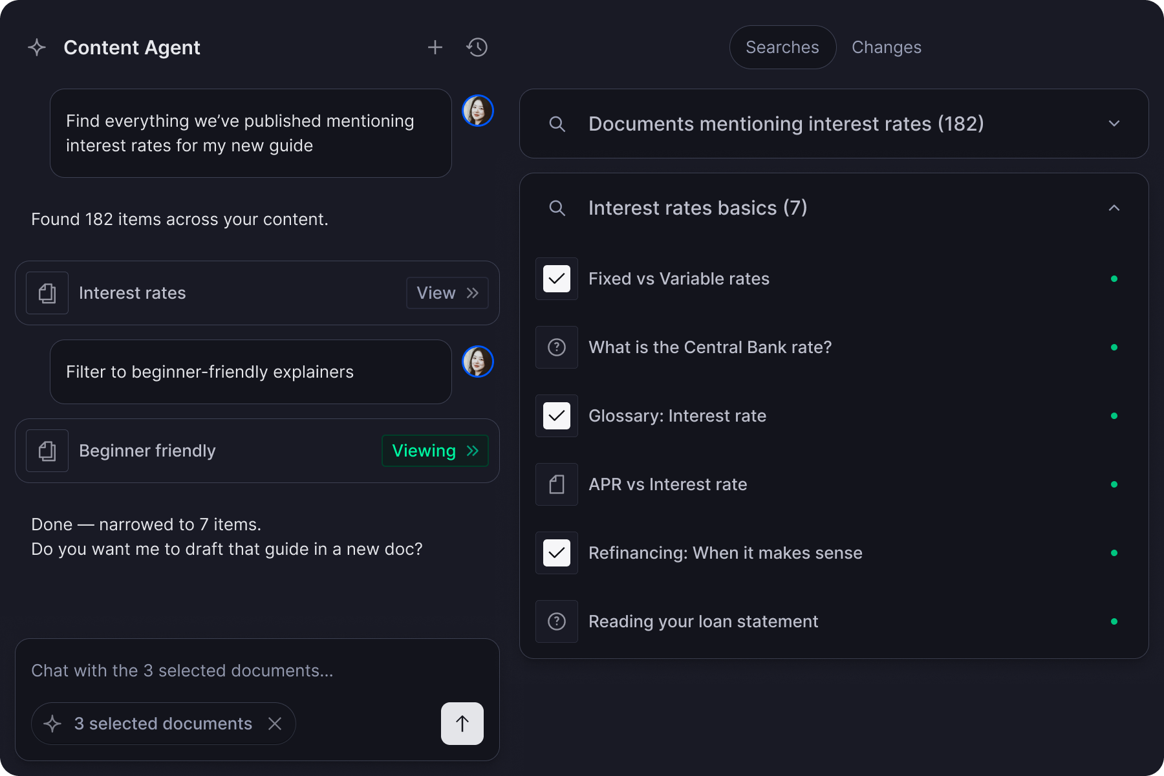Image resolution: width=1164 pixels, height=776 pixels.
Task: Select What is the Central Bank rate question icon
Action: click(557, 347)
